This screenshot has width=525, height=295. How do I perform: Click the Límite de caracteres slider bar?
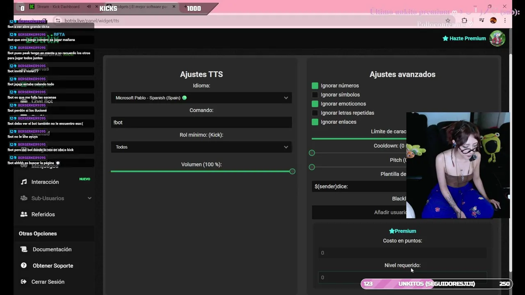tap(359, 138)
